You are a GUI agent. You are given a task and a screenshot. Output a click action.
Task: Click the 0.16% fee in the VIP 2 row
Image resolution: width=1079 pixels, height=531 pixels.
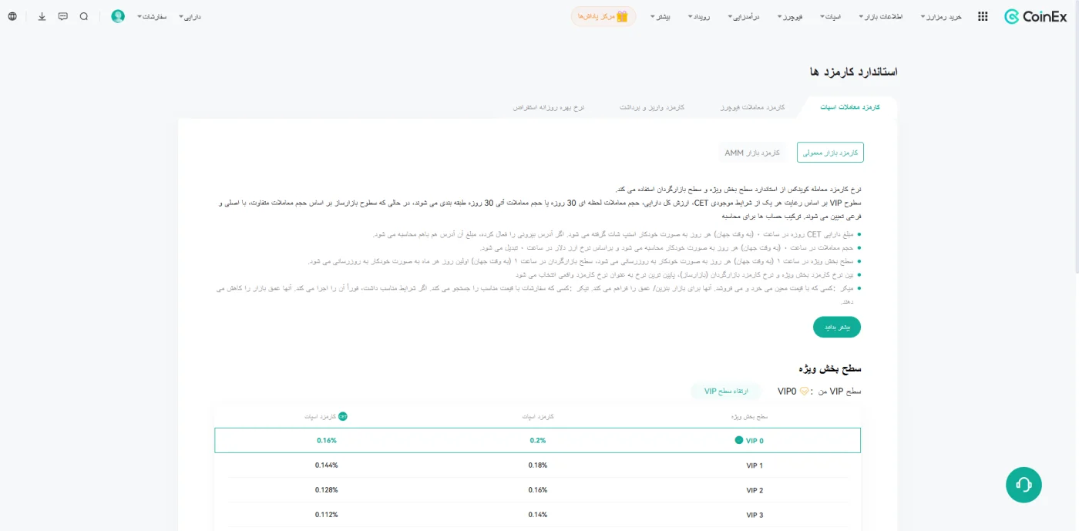pyautogui.click(x=538, y=490)
